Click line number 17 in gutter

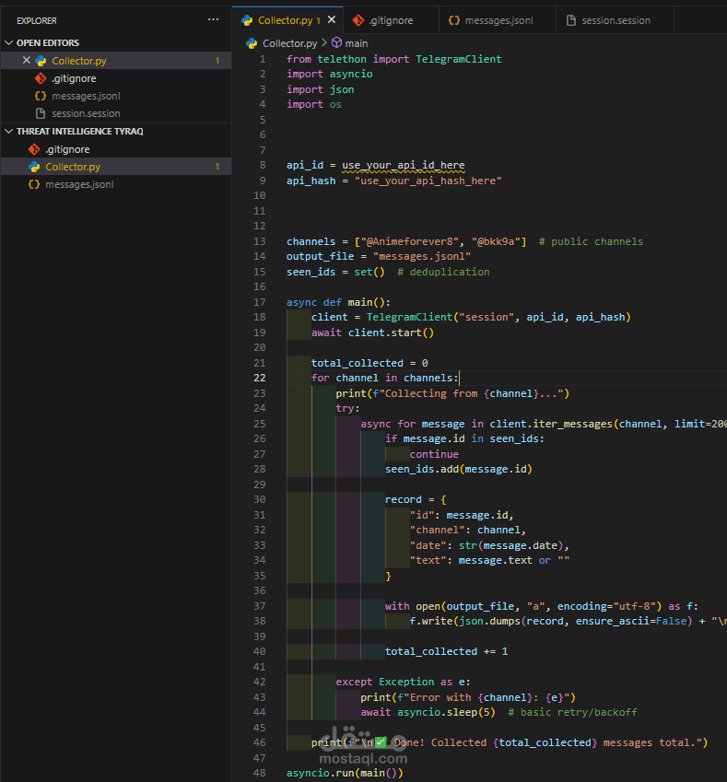pyautogui.click(x=260, y=302)
